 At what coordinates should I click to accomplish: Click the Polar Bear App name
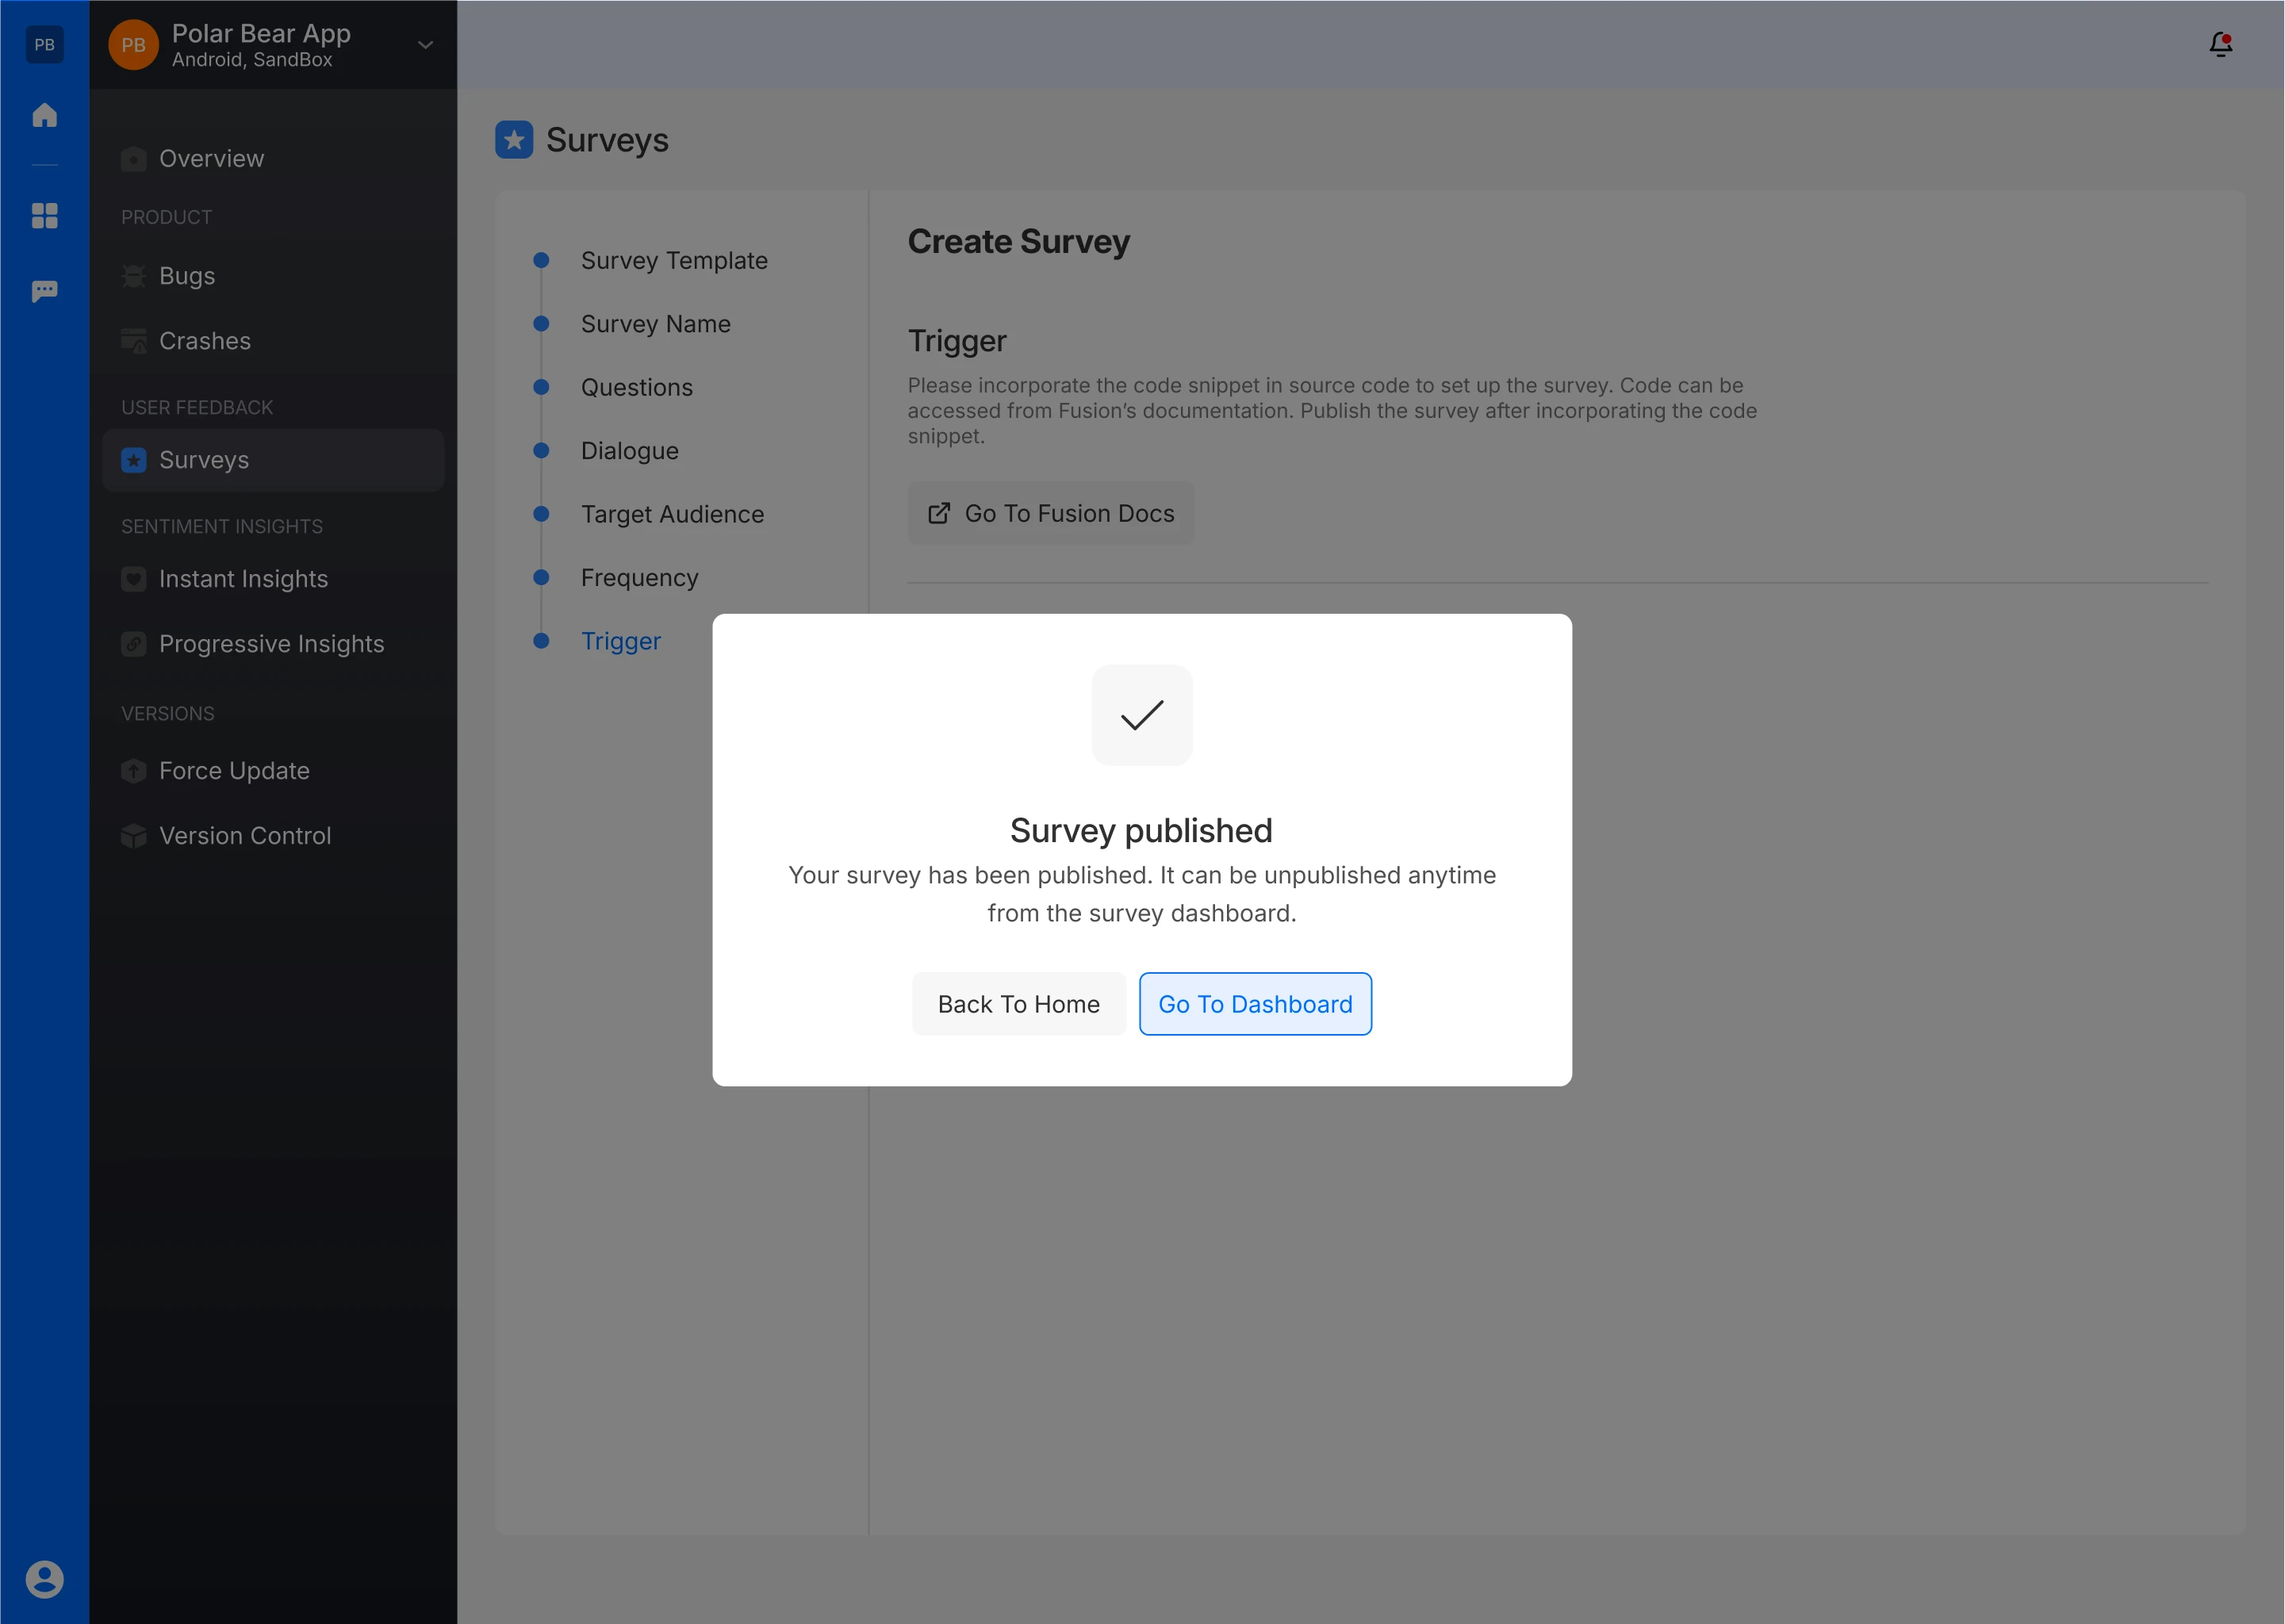point(261,33)
